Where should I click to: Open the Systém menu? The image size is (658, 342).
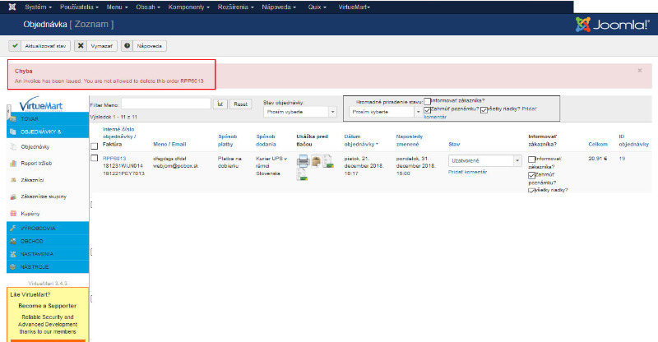pos(38,7)
